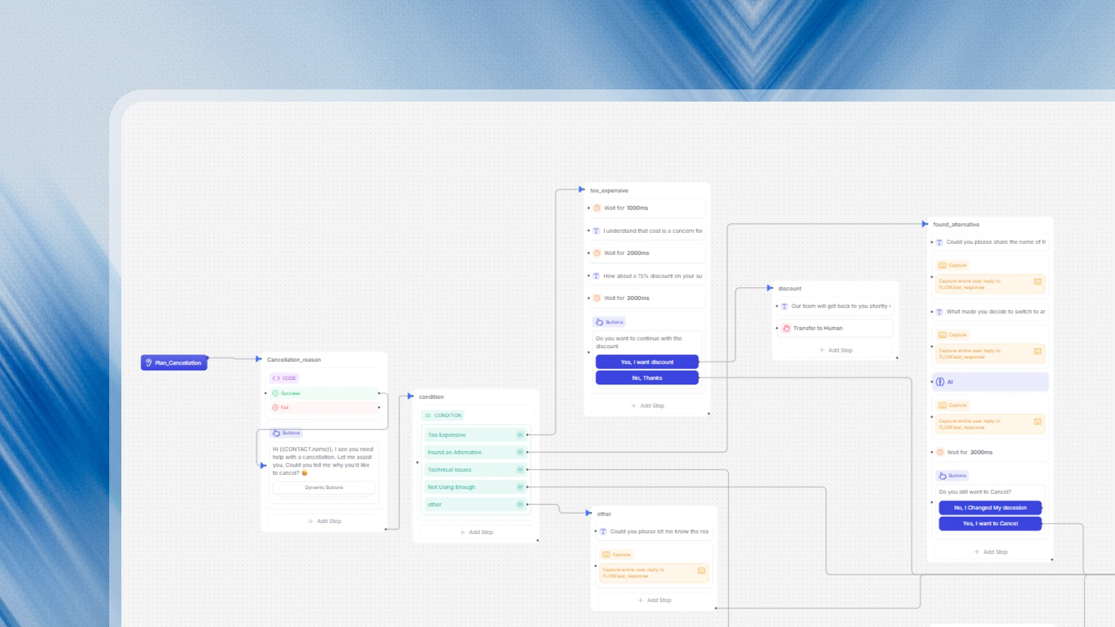The height and width of the screenshot is (627, 1115).
Task: Open the Too Expensive condition menu icon
Action: pyautogui.click(x=520, y=435)
